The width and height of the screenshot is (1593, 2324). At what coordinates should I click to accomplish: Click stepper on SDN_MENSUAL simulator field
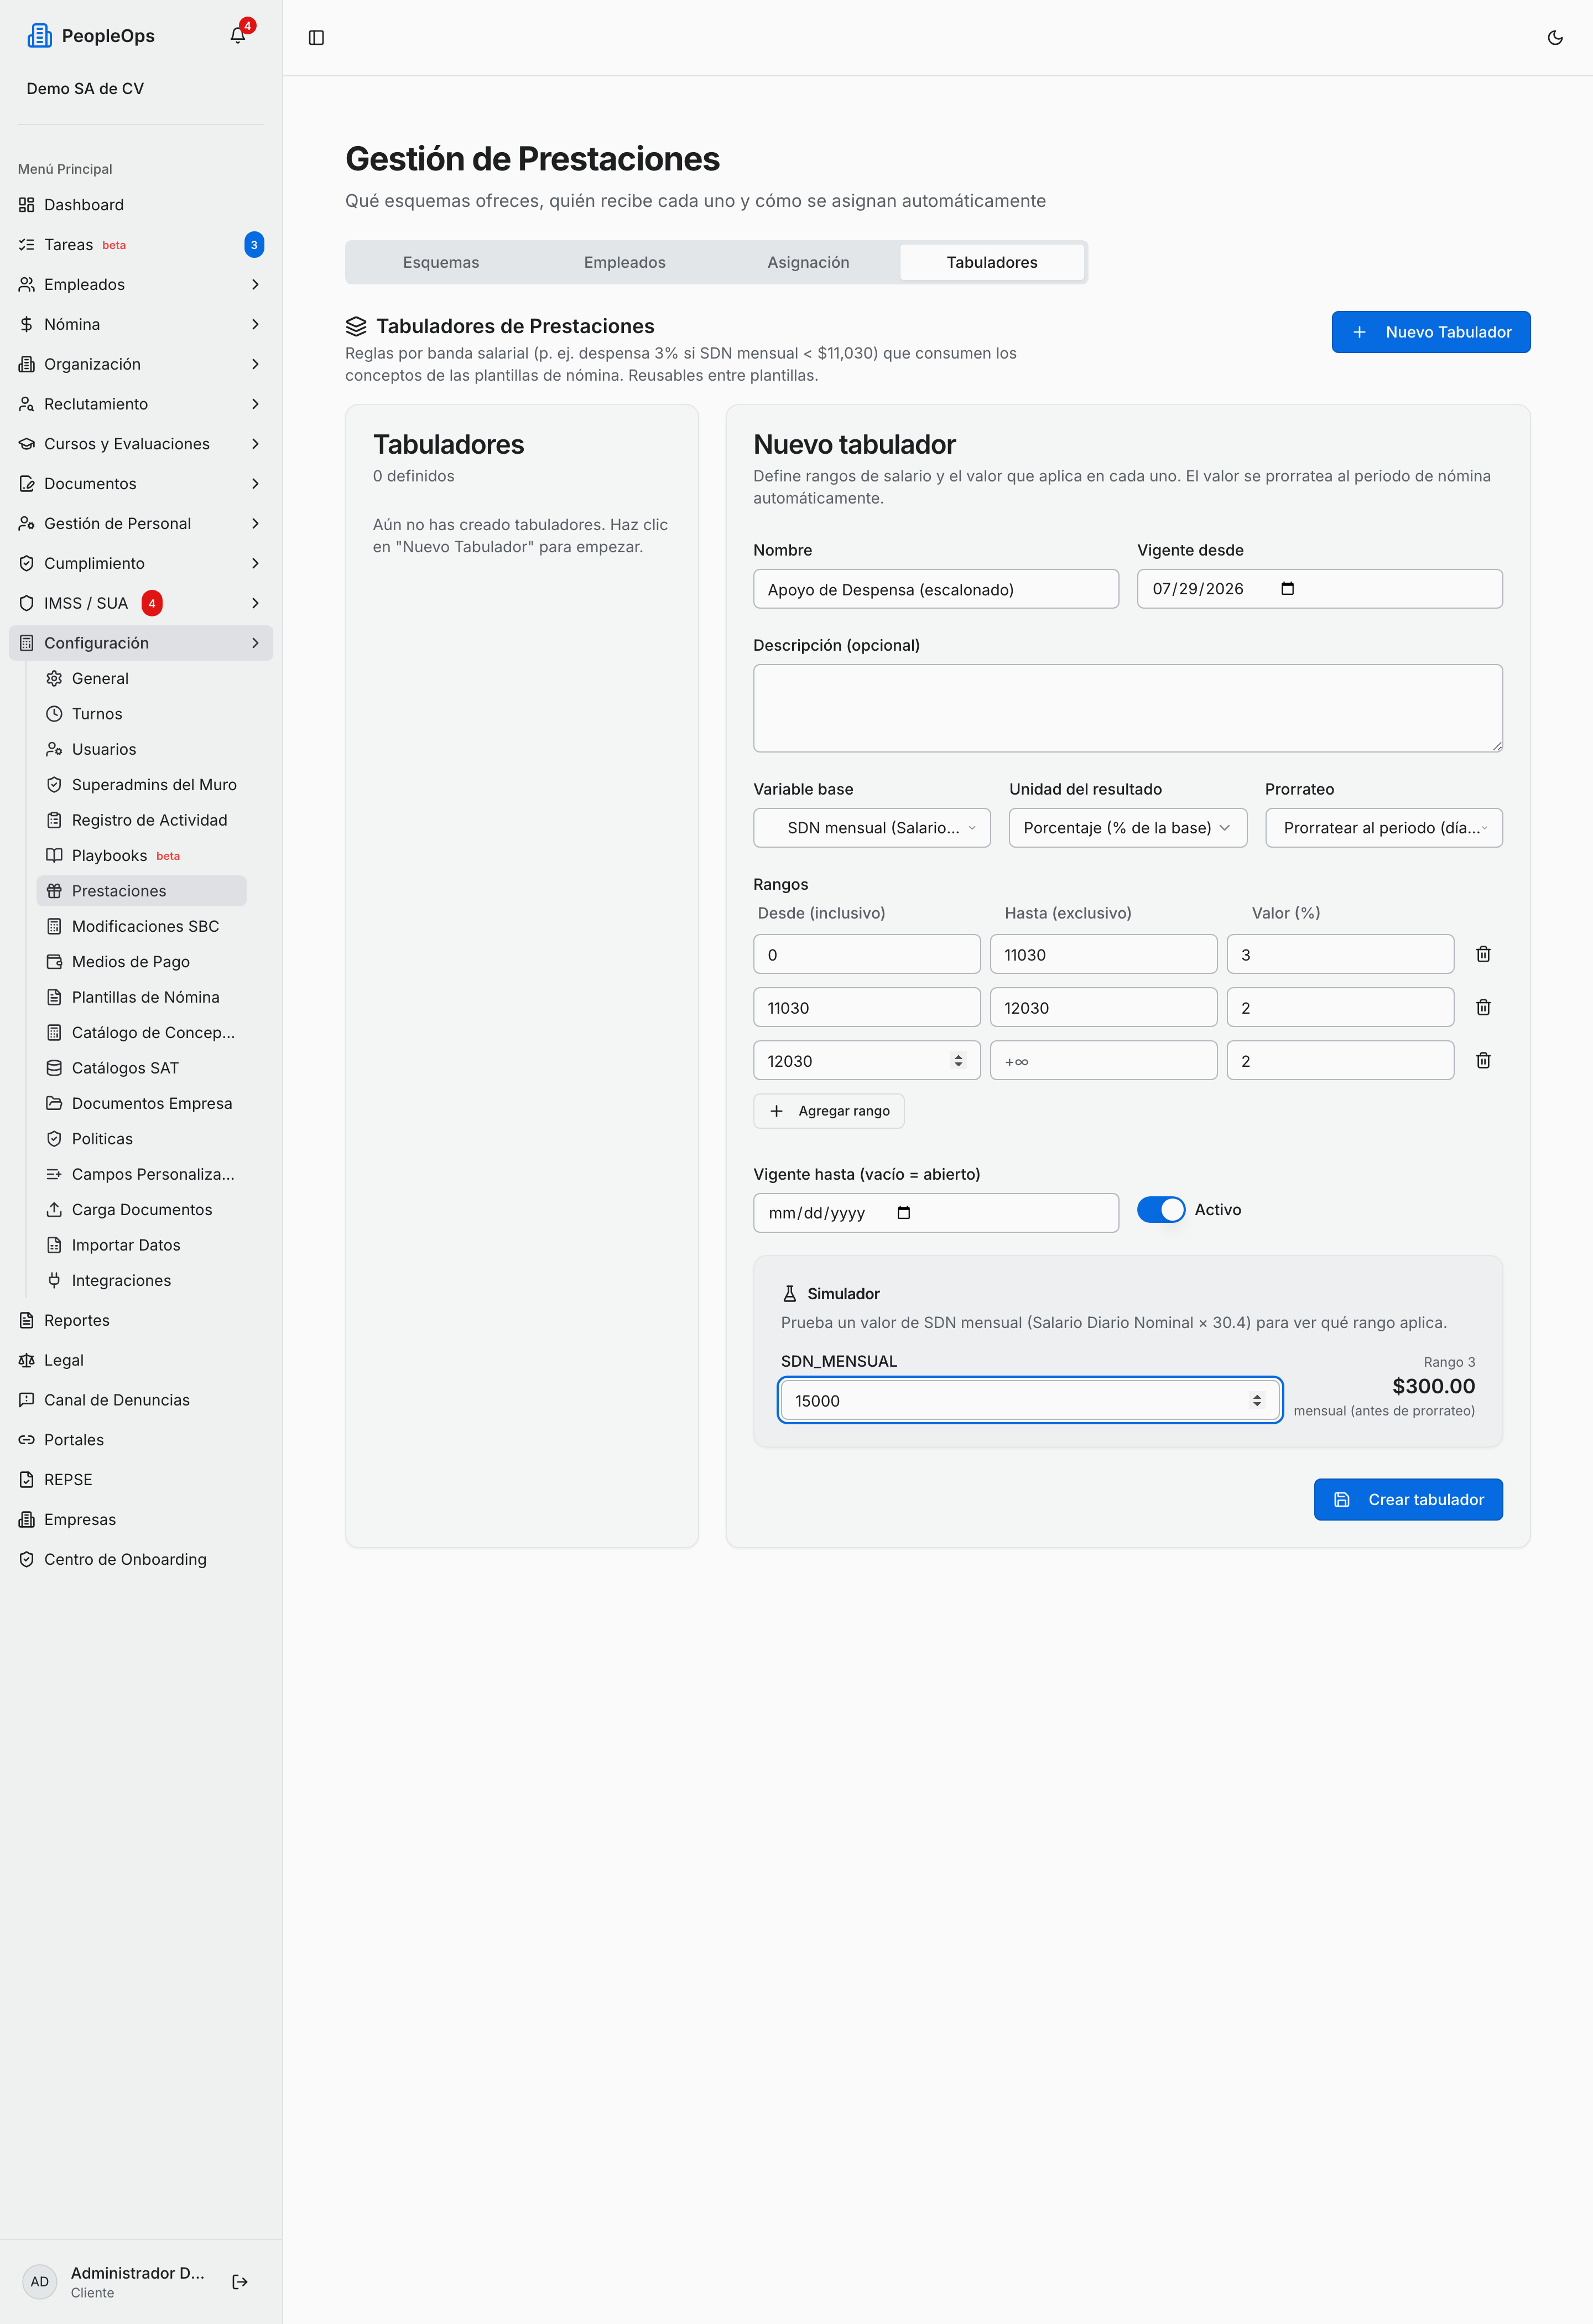[x=1257, y=1401]
